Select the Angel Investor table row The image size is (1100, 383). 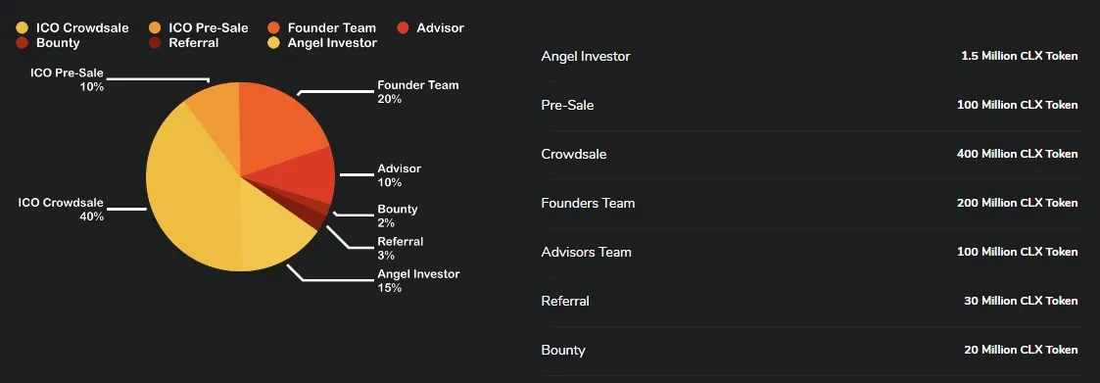tap(809, 56)
